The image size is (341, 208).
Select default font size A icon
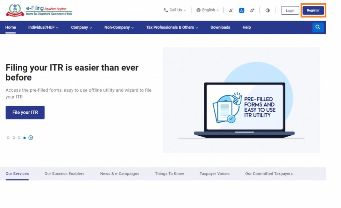click(x=241, y=10)
